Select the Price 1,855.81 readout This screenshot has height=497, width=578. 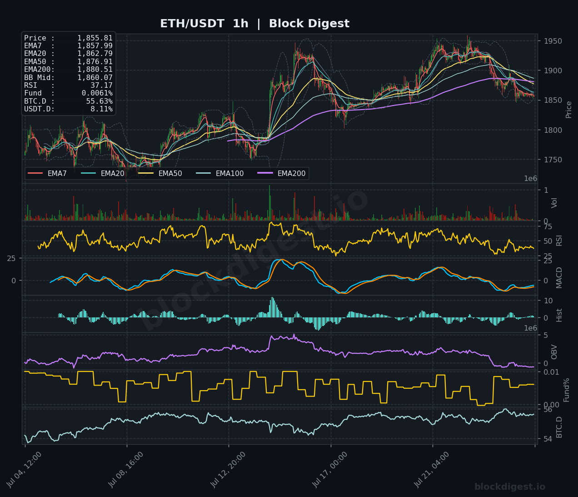coord(68,38)
